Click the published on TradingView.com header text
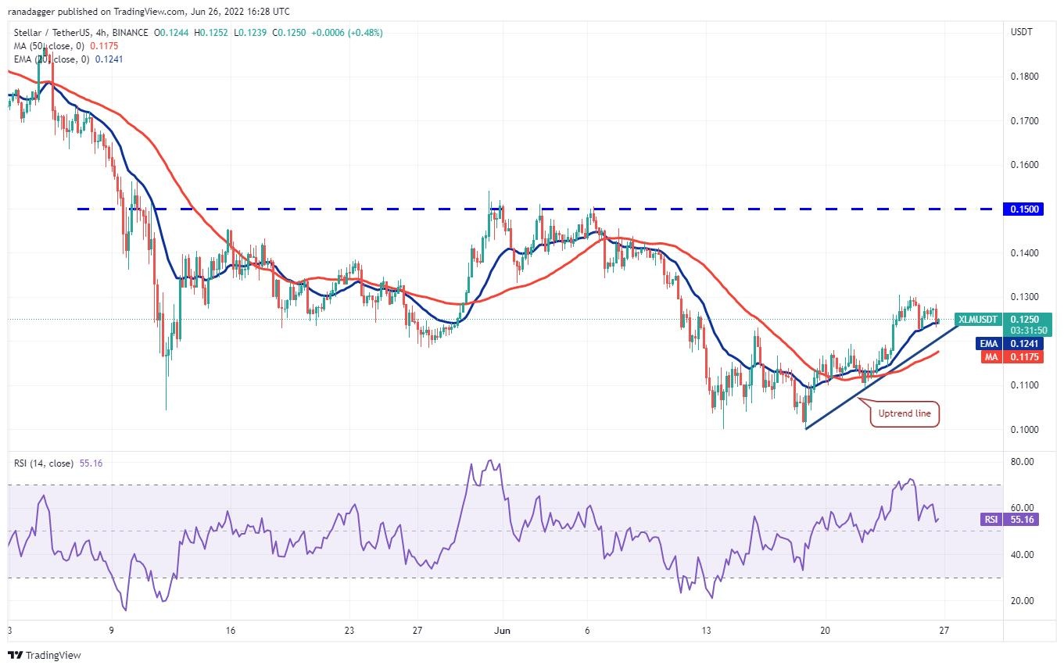This screenshot has height=669, width=1064. pyautogui.click(x=149, y=12)
